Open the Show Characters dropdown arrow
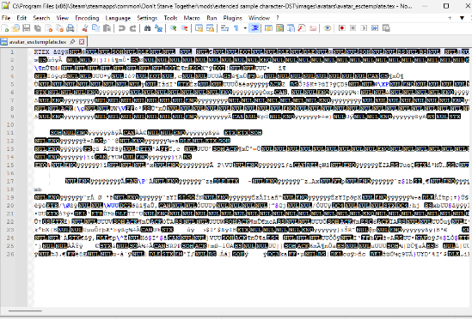The image size is (472, 319). tap(245, 28)
